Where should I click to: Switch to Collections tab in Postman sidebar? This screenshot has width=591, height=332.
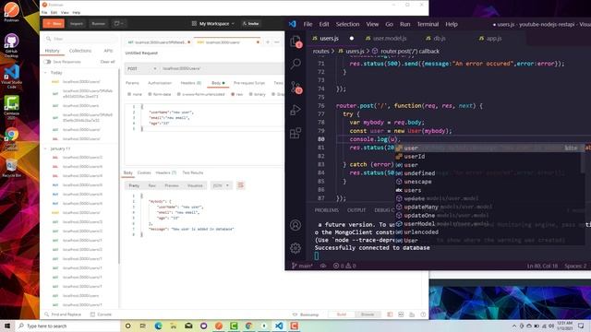[80, 51]
